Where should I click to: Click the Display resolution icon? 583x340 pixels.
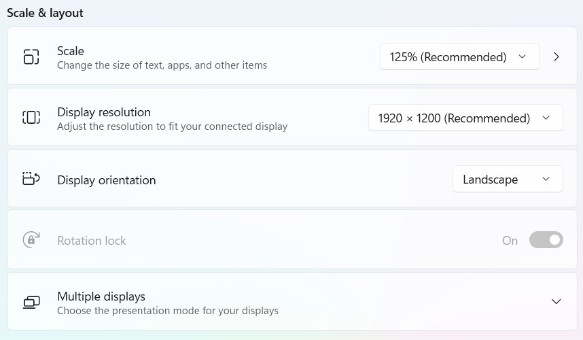pyautogui.click(x=31, y=118)
